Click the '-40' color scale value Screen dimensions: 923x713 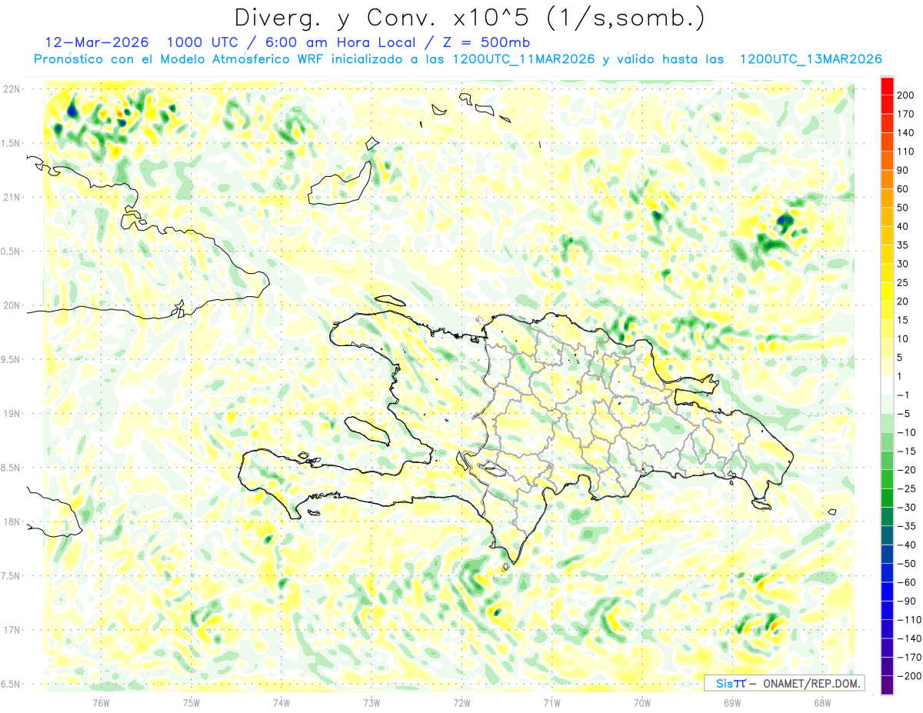[908, 545]
